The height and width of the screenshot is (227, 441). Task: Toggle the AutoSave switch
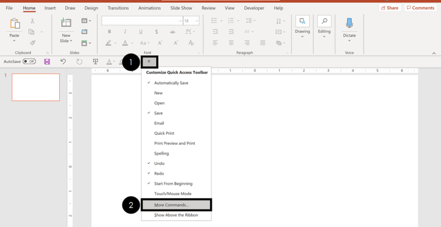[29, 61]
